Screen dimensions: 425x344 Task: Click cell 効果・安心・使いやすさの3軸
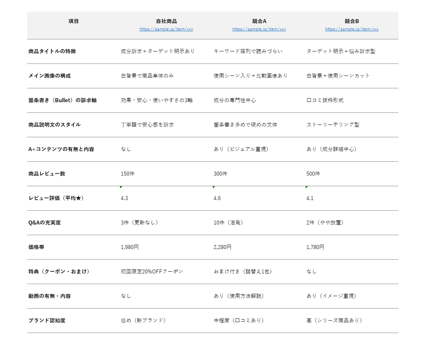(157, 100)
